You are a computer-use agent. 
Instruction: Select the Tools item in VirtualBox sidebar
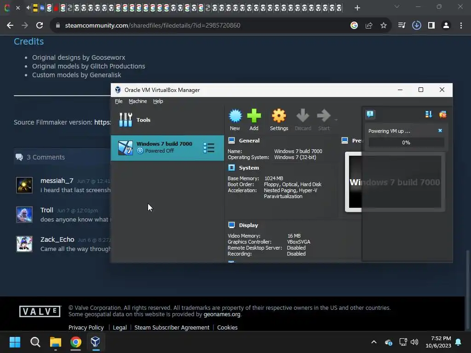167,120
